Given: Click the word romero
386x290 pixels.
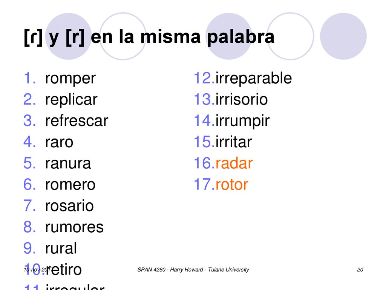Looking at the screenshot, I should (x=70, y=185).
